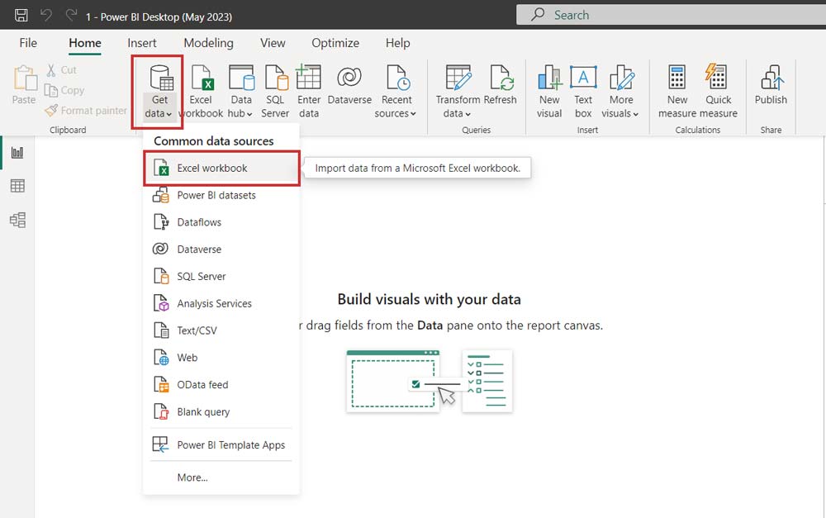This screenshot has height=518, width=826.
Task: Create a Quick measure
Action: 718,92
